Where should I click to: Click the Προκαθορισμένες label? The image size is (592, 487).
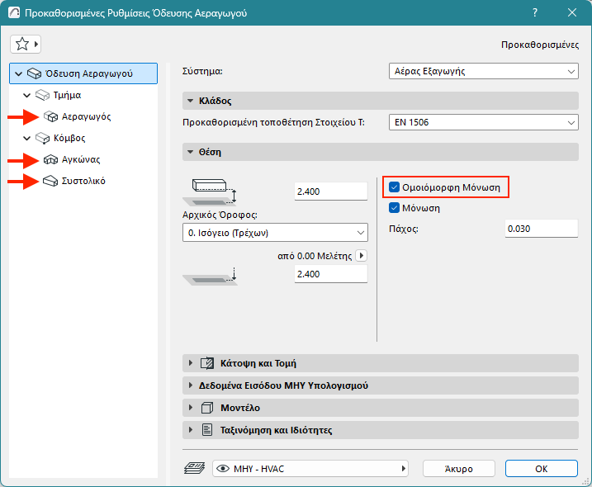pyautogui.click(x=540, y=45)
